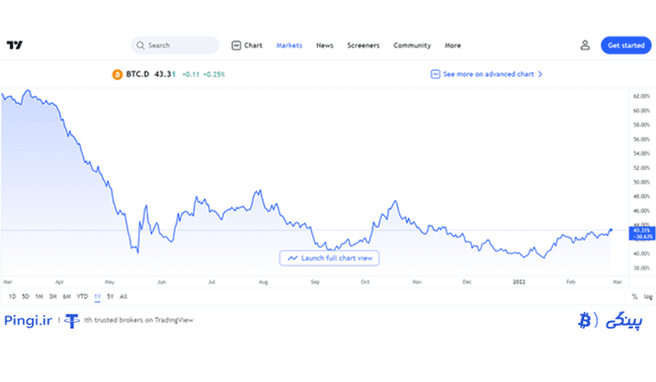The width and height of the screenshot is (656, 382).
Task: Open the Chart menu item
Action: (253, 45)
